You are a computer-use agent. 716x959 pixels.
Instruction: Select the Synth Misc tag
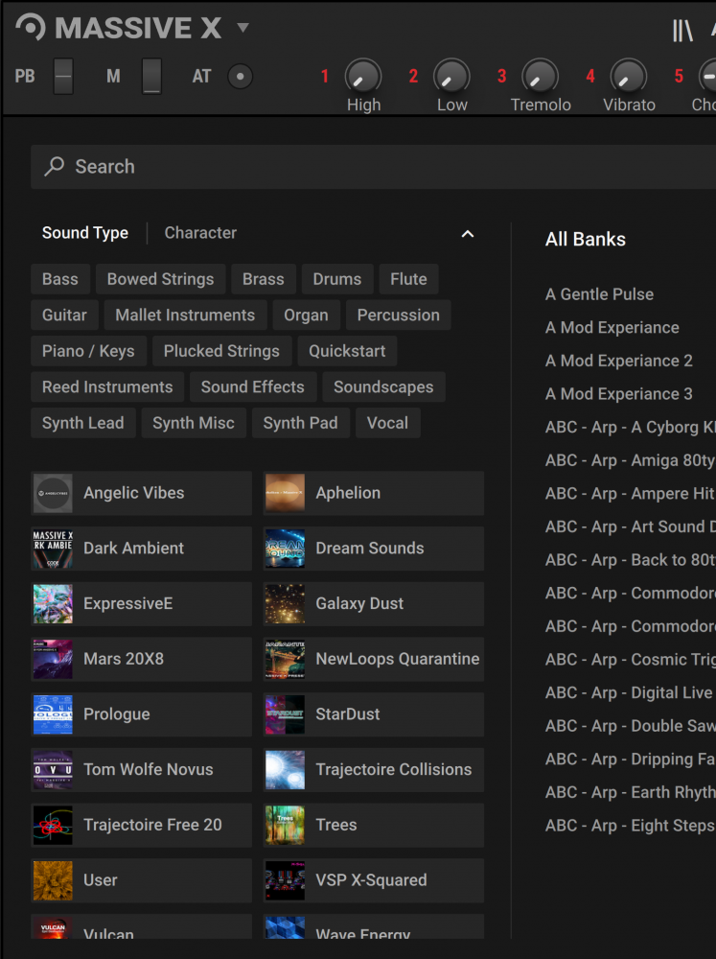coord(194,423)
